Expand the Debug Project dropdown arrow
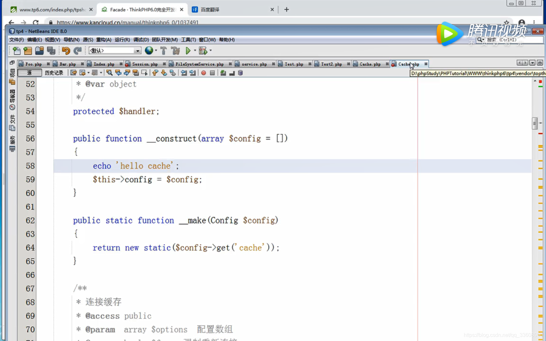Image resolution: width=546 pixels, height=341 pixels. tap(211, 51)
